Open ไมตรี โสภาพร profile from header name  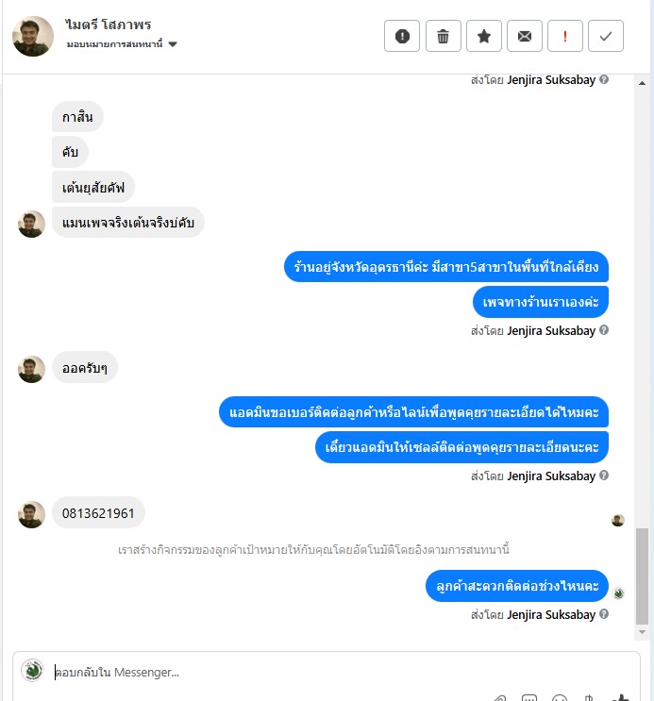coord(108,25)
